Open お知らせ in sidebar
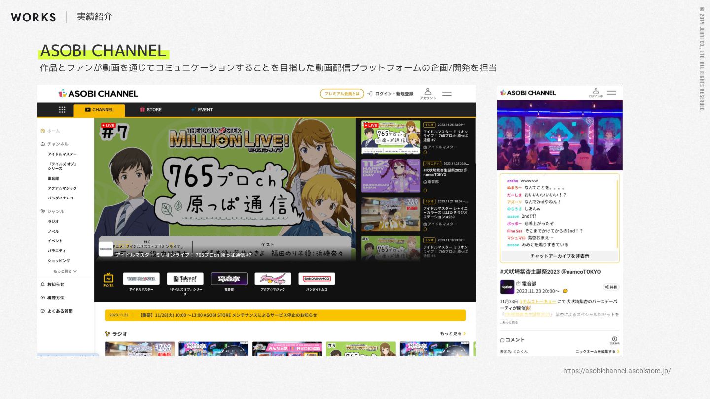Image resolution: width=710 pixels, height=399 pixels. tap(52, 284)
